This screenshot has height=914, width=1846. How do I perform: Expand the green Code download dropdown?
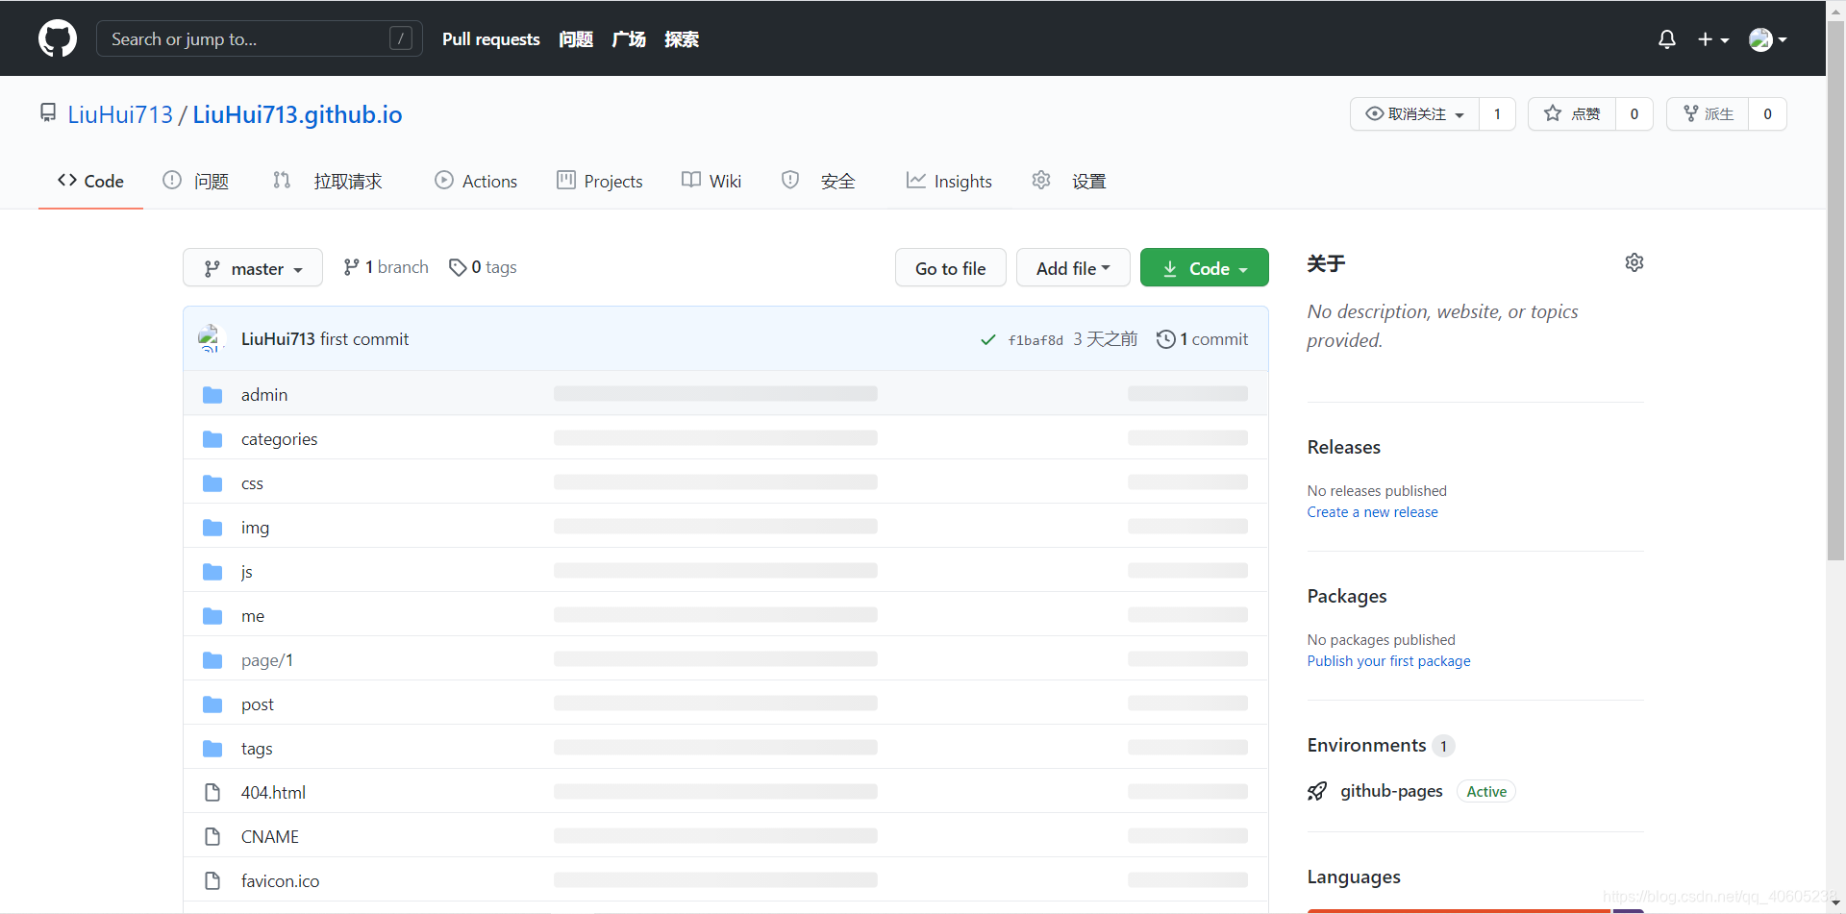(1204, 268)
